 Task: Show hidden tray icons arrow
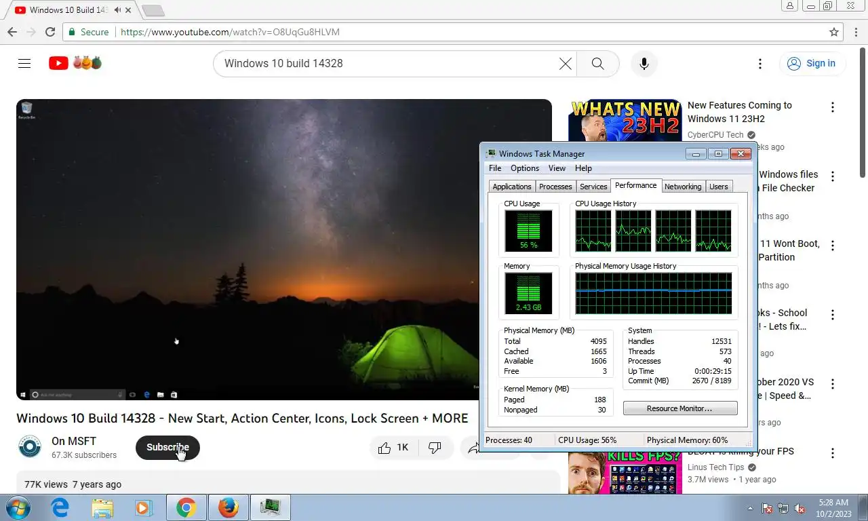[750, 507]
